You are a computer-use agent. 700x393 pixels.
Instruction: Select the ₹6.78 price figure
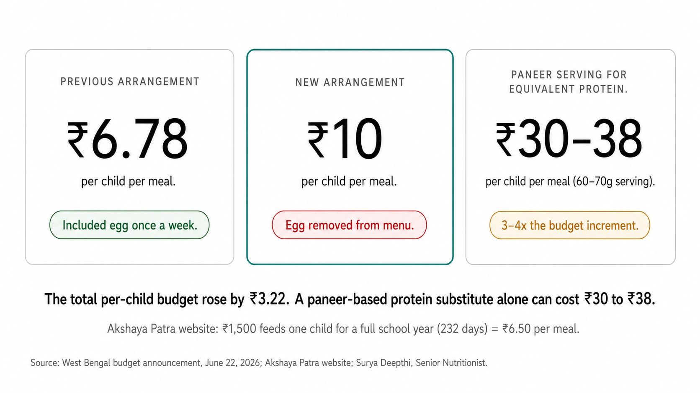tap(128, 139)
